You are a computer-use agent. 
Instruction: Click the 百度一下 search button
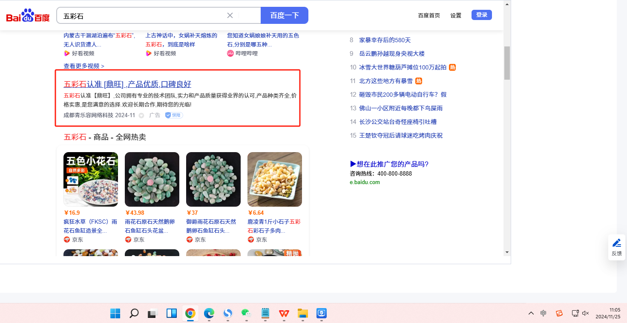(285, 15)
